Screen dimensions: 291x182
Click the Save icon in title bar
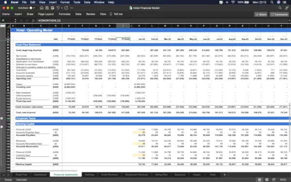click(47, 8)
